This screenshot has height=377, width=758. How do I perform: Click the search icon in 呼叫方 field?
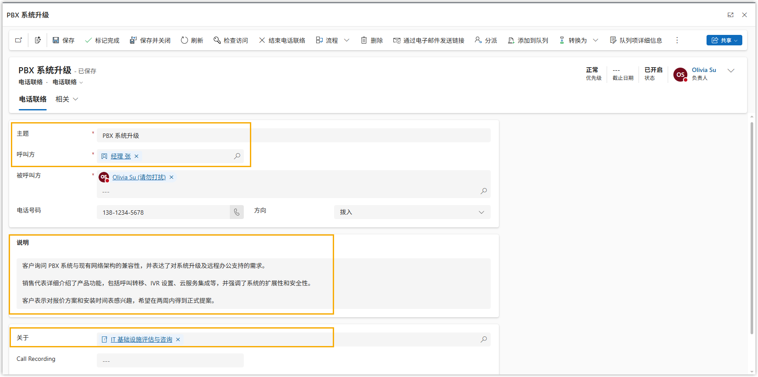point(237,156)
